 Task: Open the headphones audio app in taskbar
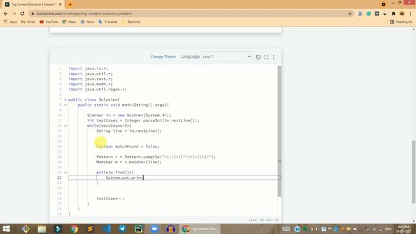(x=170, y=229)
